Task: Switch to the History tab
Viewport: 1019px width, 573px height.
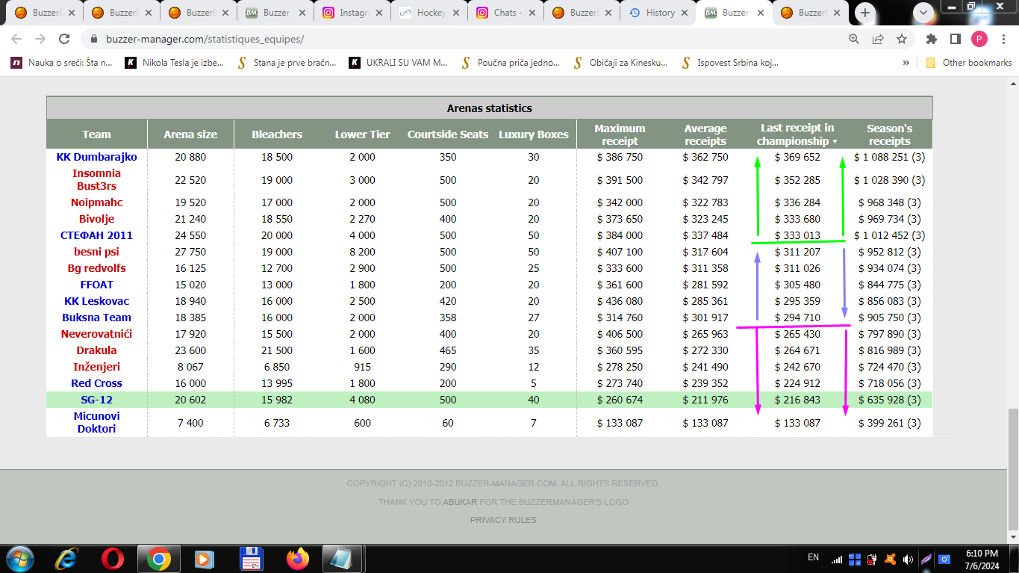Action: click(x=660, y=13)
